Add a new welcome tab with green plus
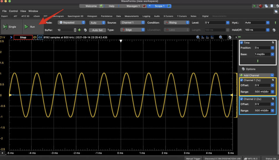The height and width of the screenshot is (160, 279). point(101,6)
